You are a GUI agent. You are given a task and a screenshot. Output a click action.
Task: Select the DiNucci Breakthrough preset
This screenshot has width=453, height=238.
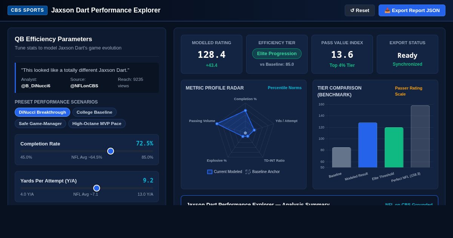pos(42,112)
